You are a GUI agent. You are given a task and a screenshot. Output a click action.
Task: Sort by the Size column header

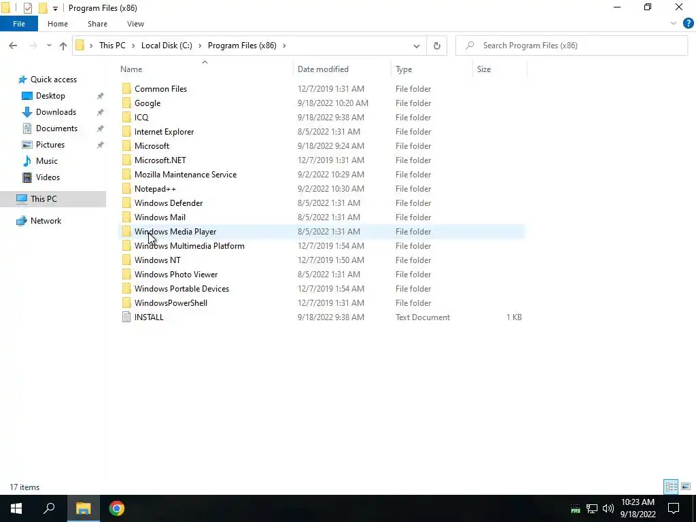(484, 69)
